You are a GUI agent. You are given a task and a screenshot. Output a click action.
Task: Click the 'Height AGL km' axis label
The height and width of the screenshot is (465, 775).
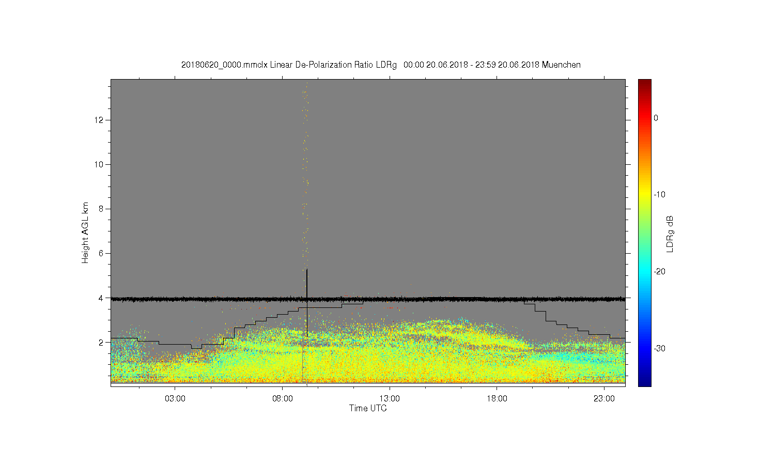pyautogui.click(x=85, y=233)
